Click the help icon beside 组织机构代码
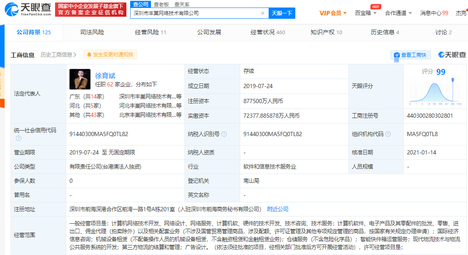 pos(388,134)
